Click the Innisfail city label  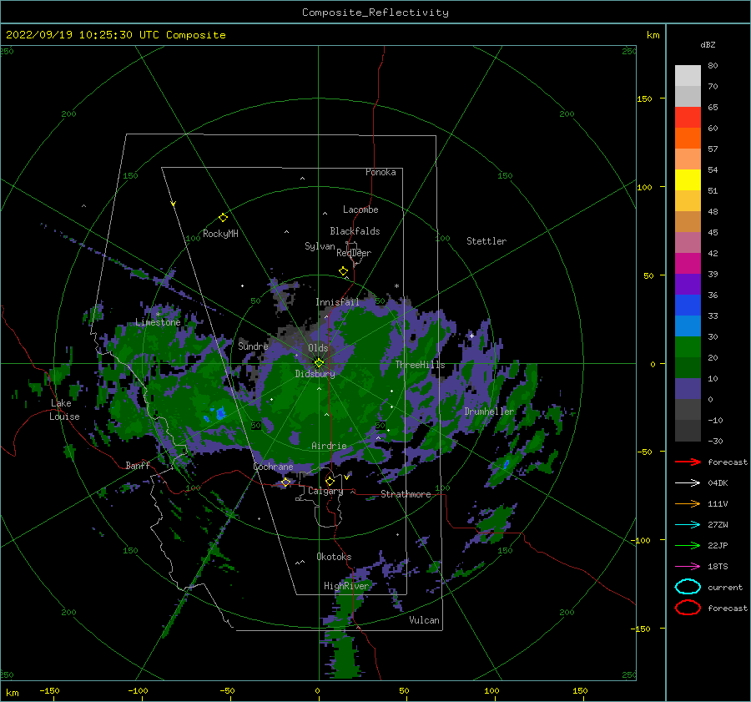point(337,302)
